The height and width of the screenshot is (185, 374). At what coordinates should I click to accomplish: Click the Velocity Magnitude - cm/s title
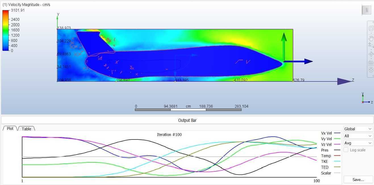[x=26, y=5]
